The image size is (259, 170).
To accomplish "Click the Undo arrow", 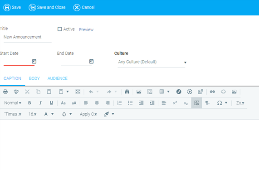I will (91, 92).
